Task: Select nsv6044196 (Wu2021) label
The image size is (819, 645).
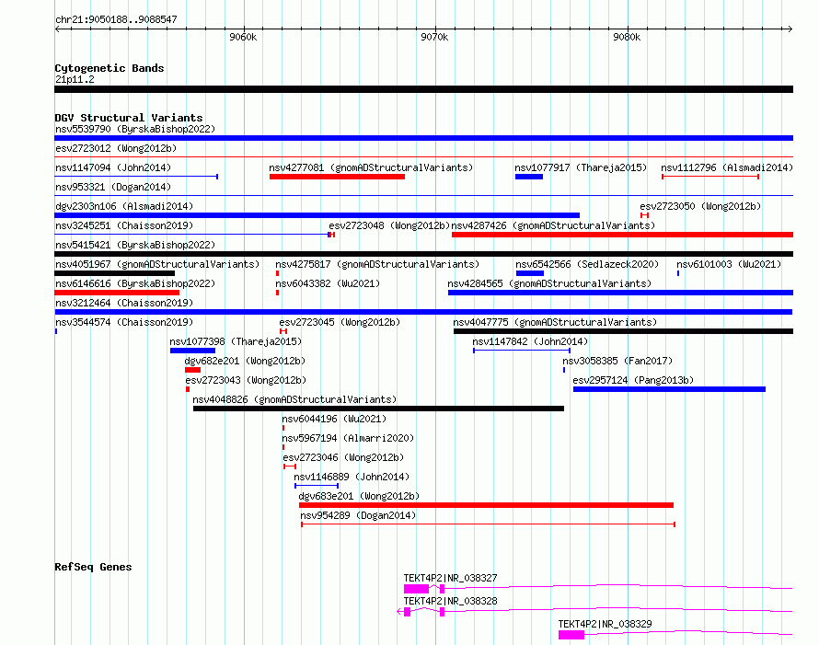Action: pos(334,419)
